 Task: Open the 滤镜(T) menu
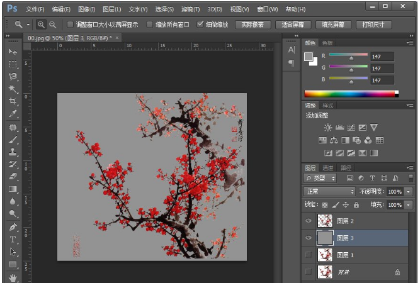coord(190,9)
